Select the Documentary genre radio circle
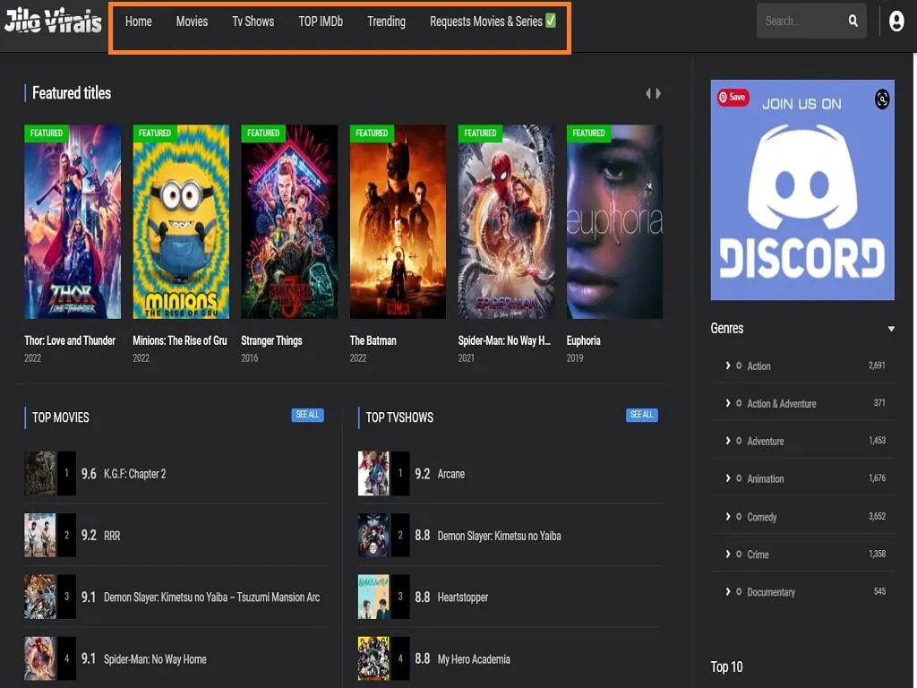Image resolution: width=917 pixels, height=688 pixels. pyautogui.click(x=739, y=591)
